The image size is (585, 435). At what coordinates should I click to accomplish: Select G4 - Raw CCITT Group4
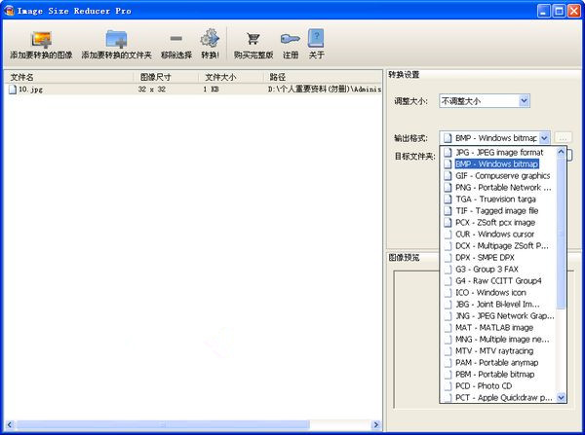coord(498,281)
